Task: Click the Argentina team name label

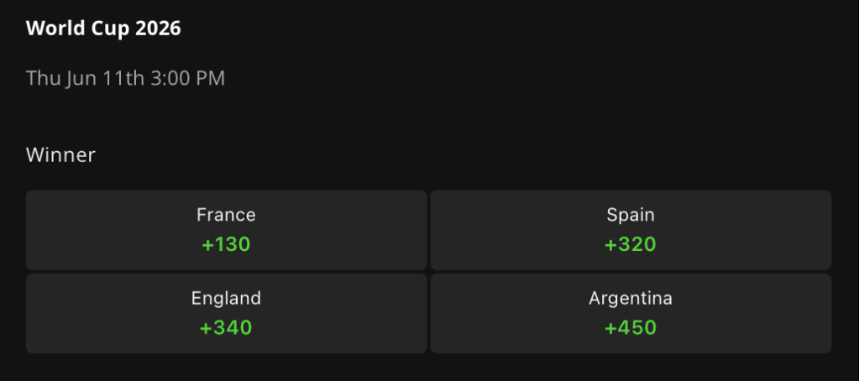Action: 631,299
